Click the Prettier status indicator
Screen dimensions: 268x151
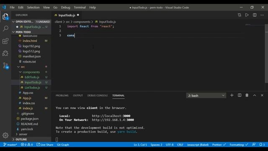[x=219, y=145]
